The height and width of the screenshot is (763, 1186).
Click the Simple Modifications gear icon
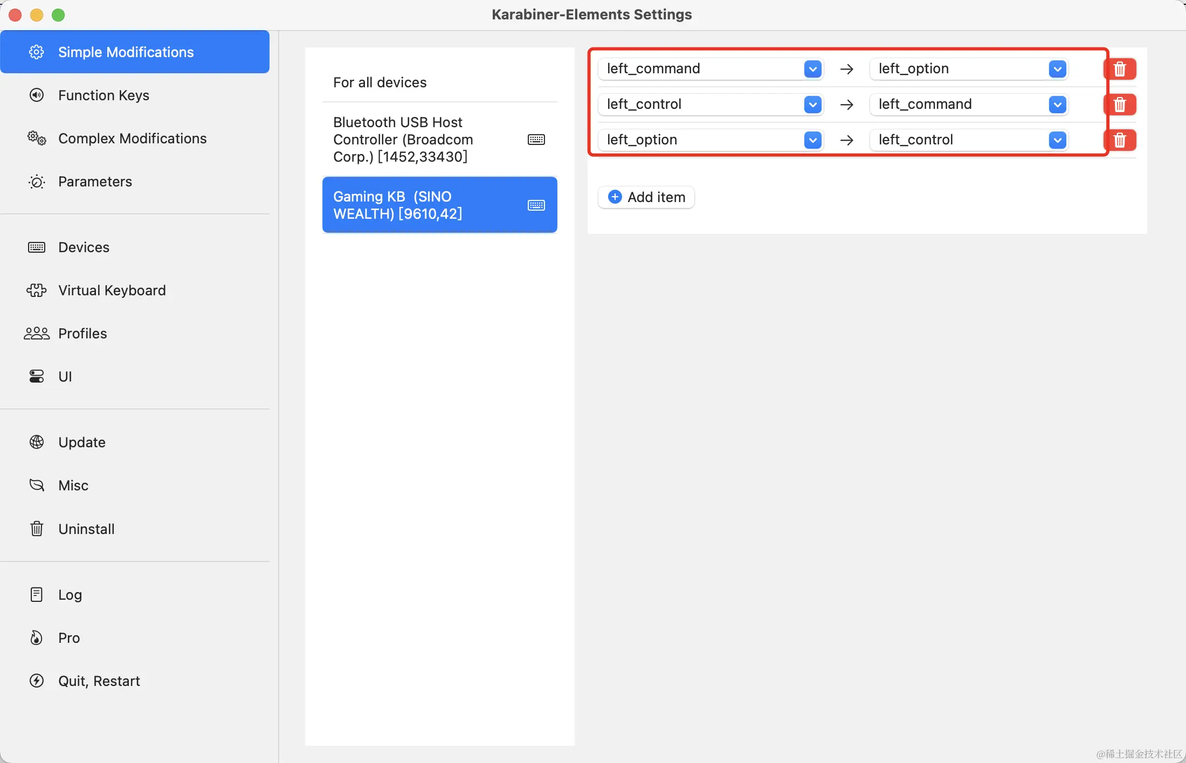(37, 52)
